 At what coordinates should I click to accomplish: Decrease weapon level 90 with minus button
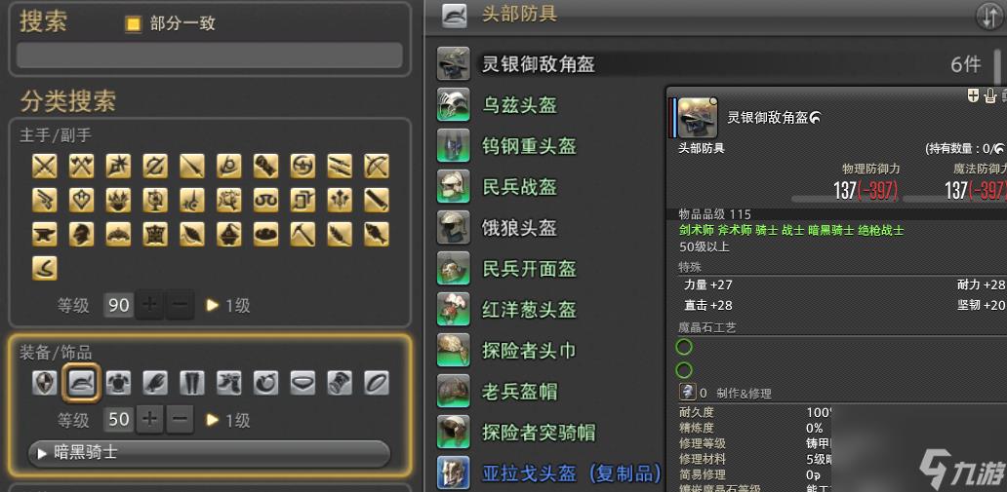pyautogui.click(x=180, y=305)
